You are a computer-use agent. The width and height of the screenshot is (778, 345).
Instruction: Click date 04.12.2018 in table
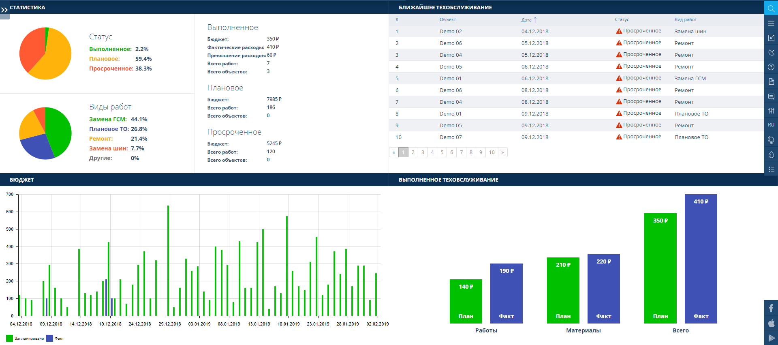click(x=535, y=31)
